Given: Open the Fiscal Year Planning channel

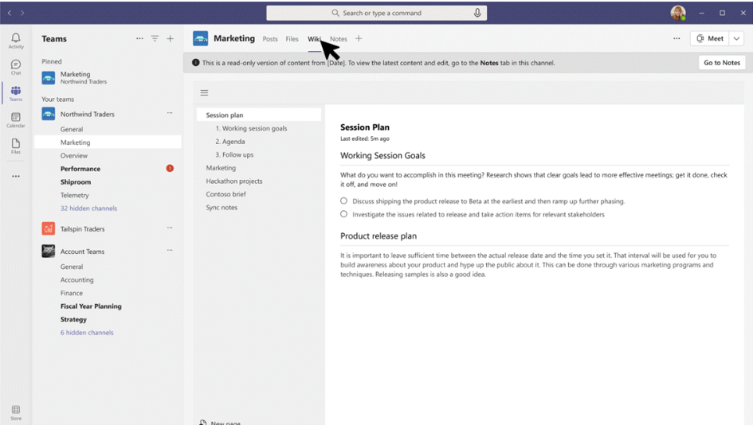Looking at the screenshot, I should pos(91,306).
